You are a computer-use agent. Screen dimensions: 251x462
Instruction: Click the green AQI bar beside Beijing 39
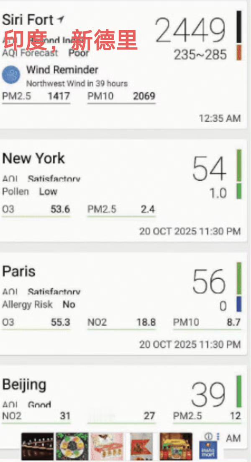239,391
